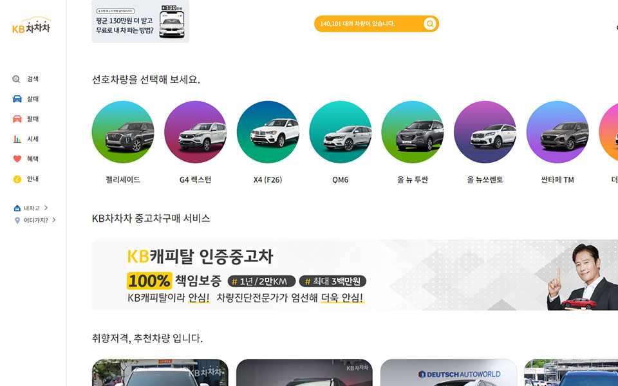Expand the 내차고 chevron
The width and height of the screenshot is (618, 386).
[46, 208]
